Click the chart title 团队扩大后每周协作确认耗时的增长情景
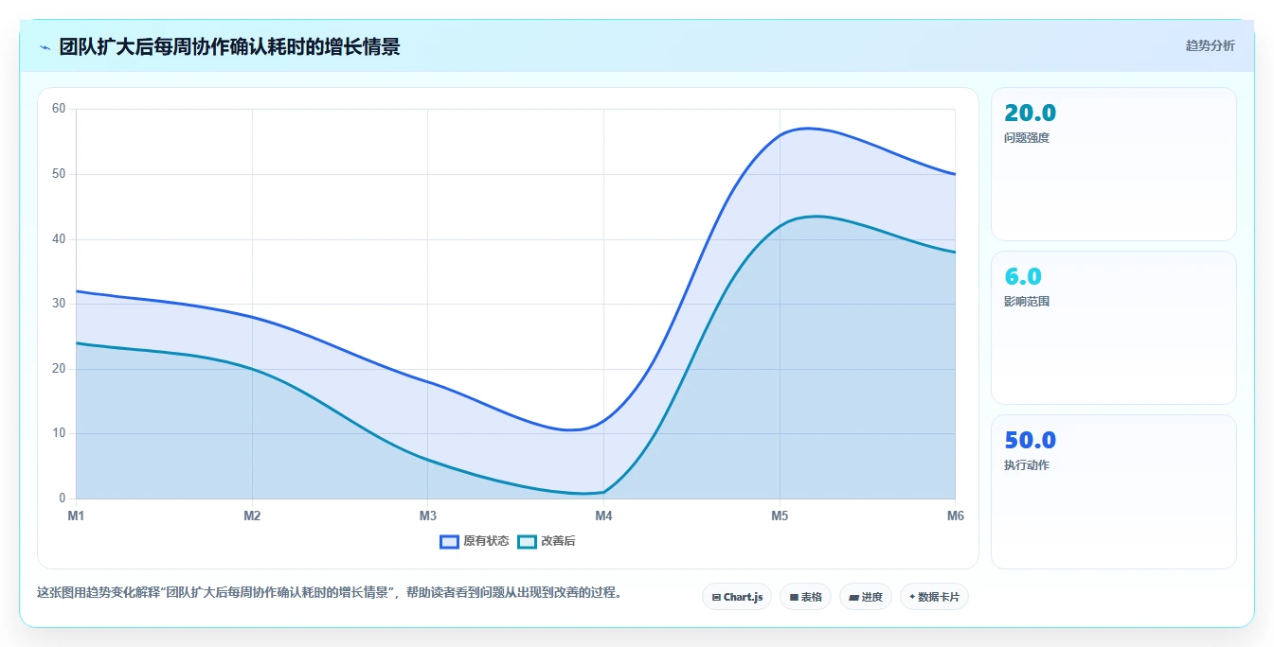This screenshot has height=647, width=1274. click(x=229, y=46)
